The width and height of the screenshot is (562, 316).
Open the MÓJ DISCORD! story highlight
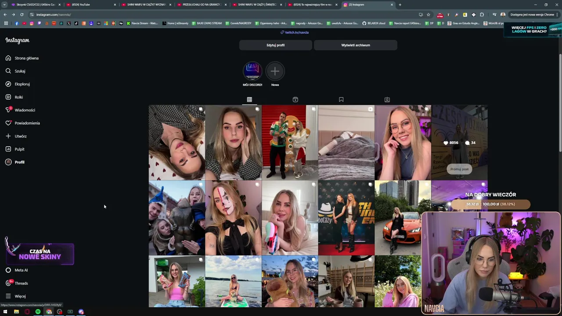[x=252, y=74]
